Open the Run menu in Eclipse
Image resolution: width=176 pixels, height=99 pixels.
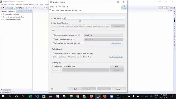coord(37,5)
